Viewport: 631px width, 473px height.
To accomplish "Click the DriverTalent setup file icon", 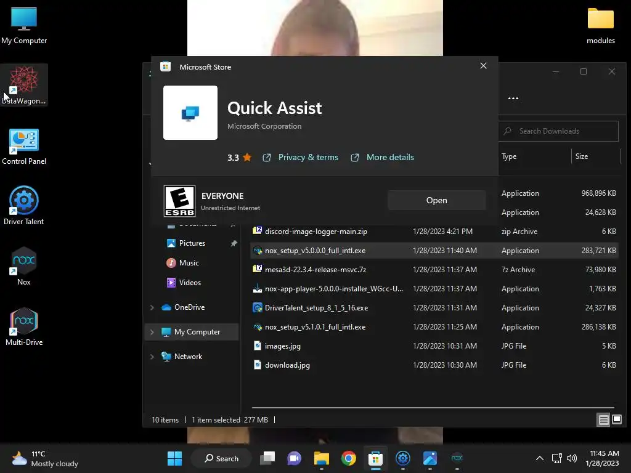I will click(x=258, y=308).
